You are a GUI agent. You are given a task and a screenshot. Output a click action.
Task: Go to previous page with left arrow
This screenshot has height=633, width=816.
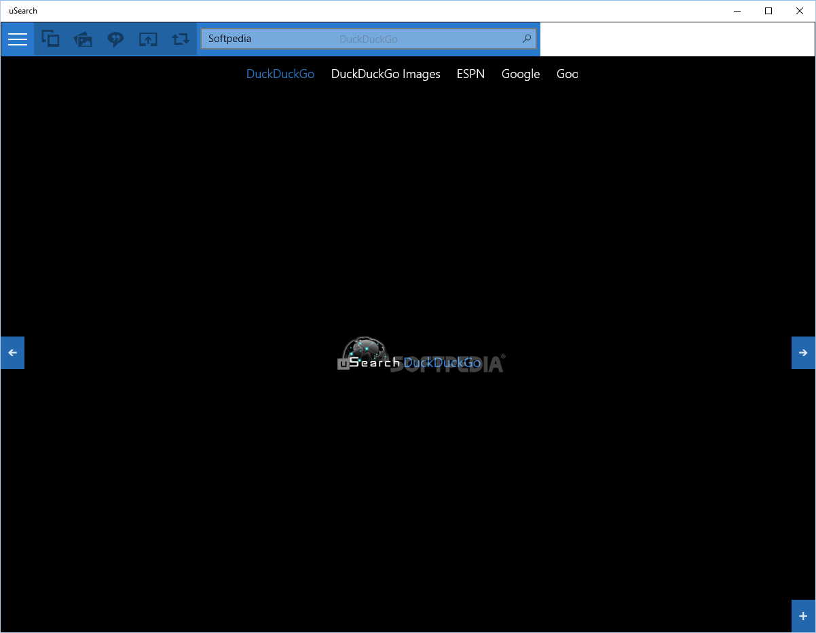12,353
